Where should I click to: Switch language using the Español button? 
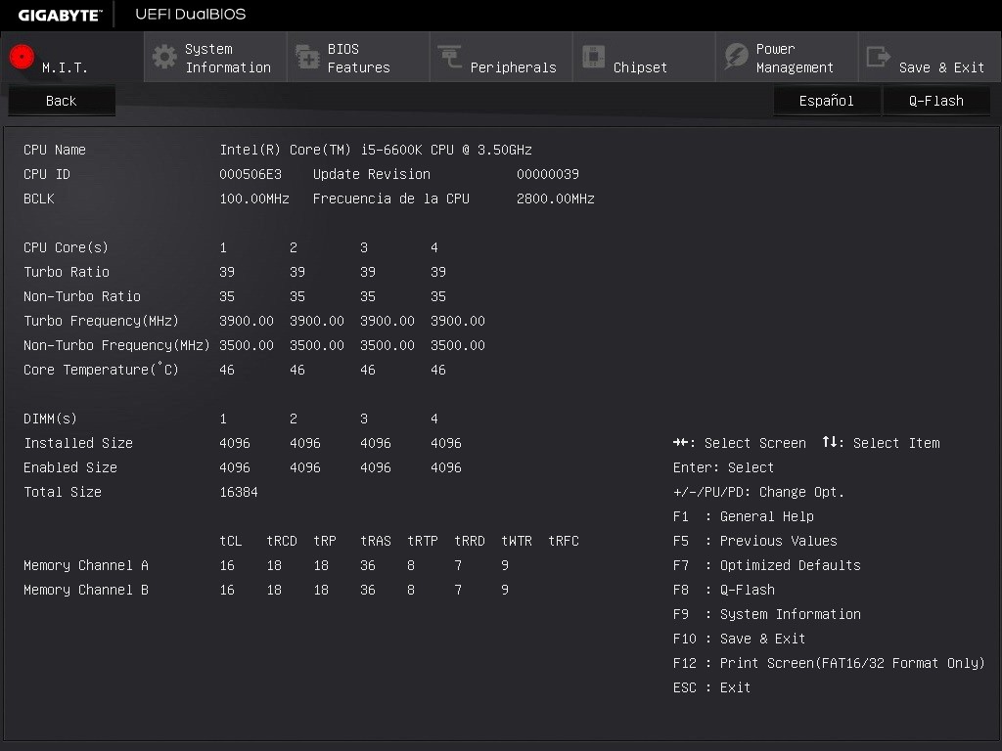pyautogui.click(x=827, y=100)
